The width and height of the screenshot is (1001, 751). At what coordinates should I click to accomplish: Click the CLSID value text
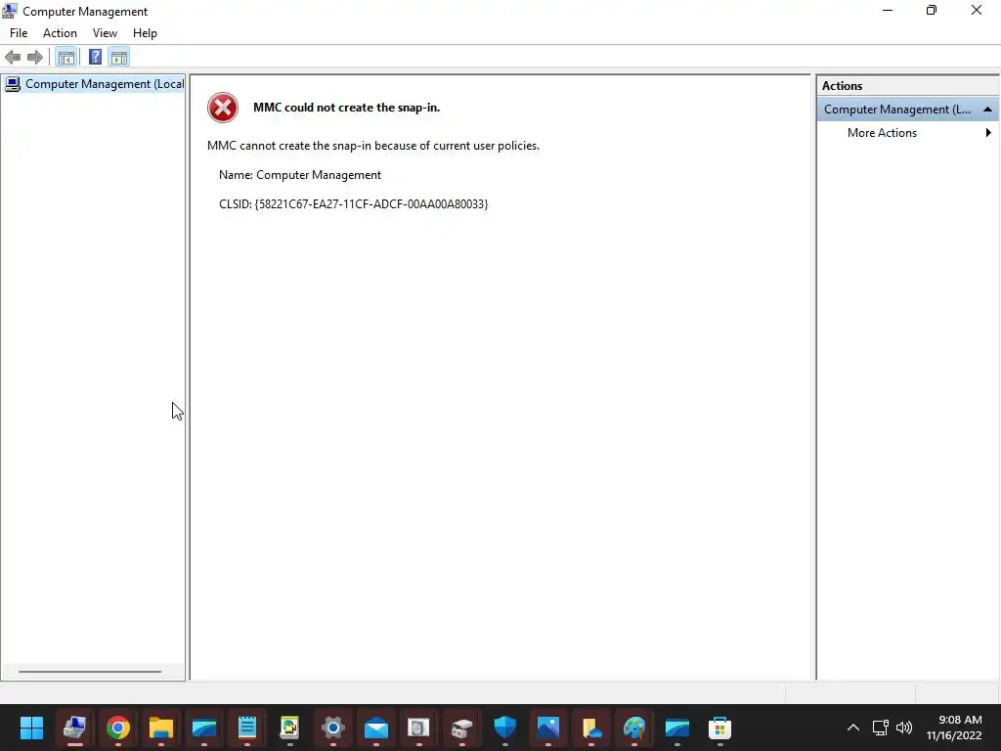(x=370, y=204)
